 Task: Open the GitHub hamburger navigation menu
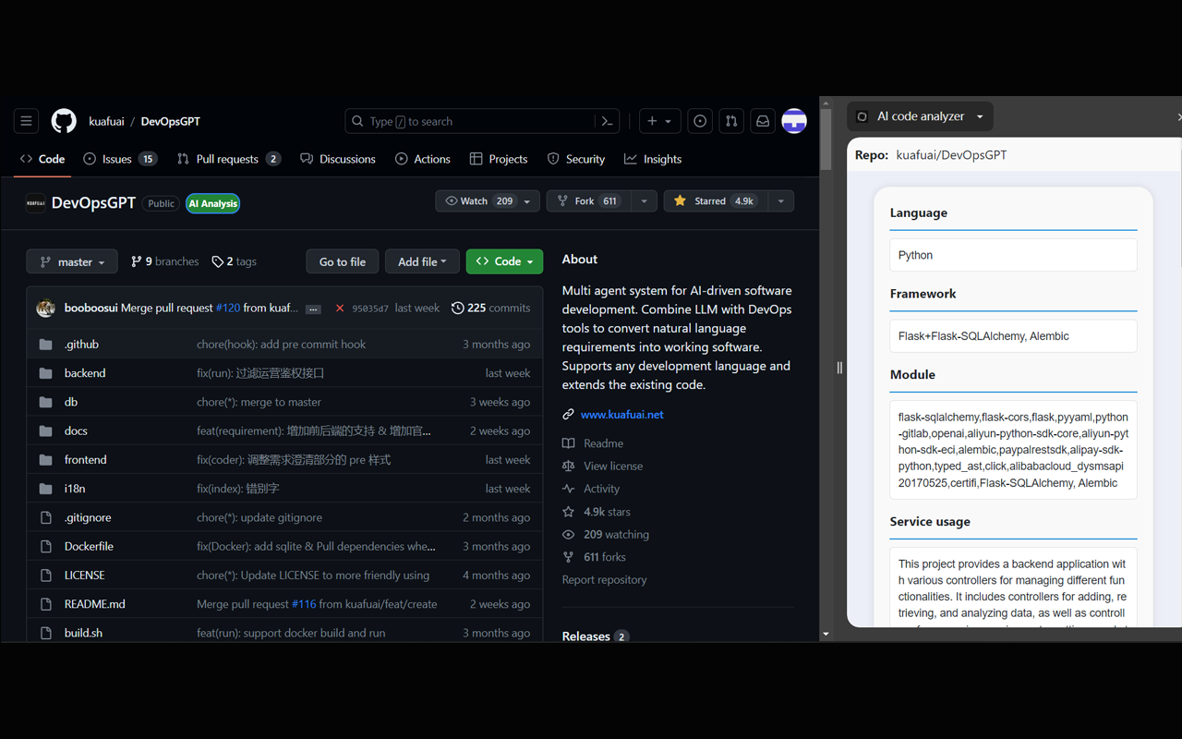tap(26, 121)
